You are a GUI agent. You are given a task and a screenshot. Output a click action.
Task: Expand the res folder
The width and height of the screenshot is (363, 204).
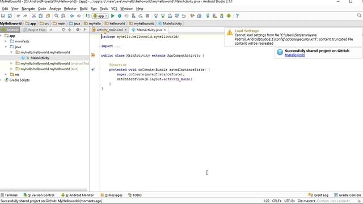pos(6,74)
